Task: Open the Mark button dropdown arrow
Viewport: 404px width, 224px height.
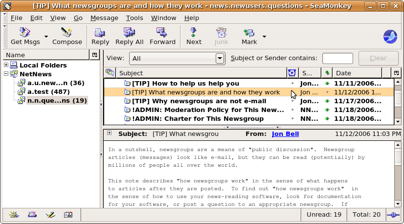Action: click(264, 36)
